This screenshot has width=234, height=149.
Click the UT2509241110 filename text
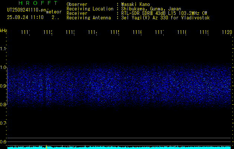[x=26, y=10]
